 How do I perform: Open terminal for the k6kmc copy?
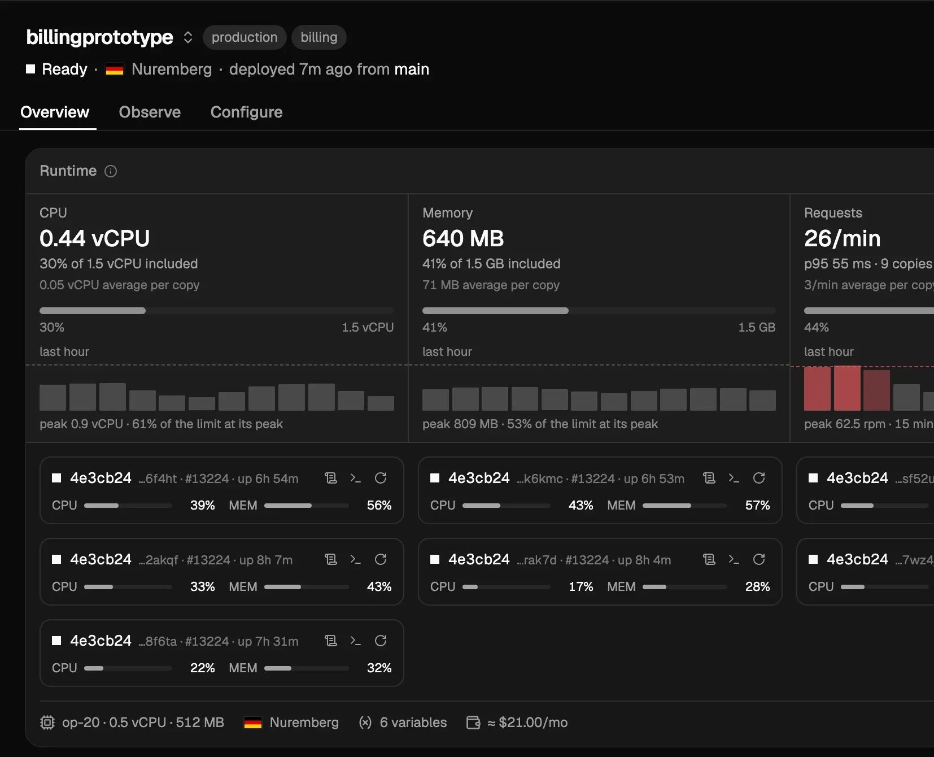(x=734, y=478)
